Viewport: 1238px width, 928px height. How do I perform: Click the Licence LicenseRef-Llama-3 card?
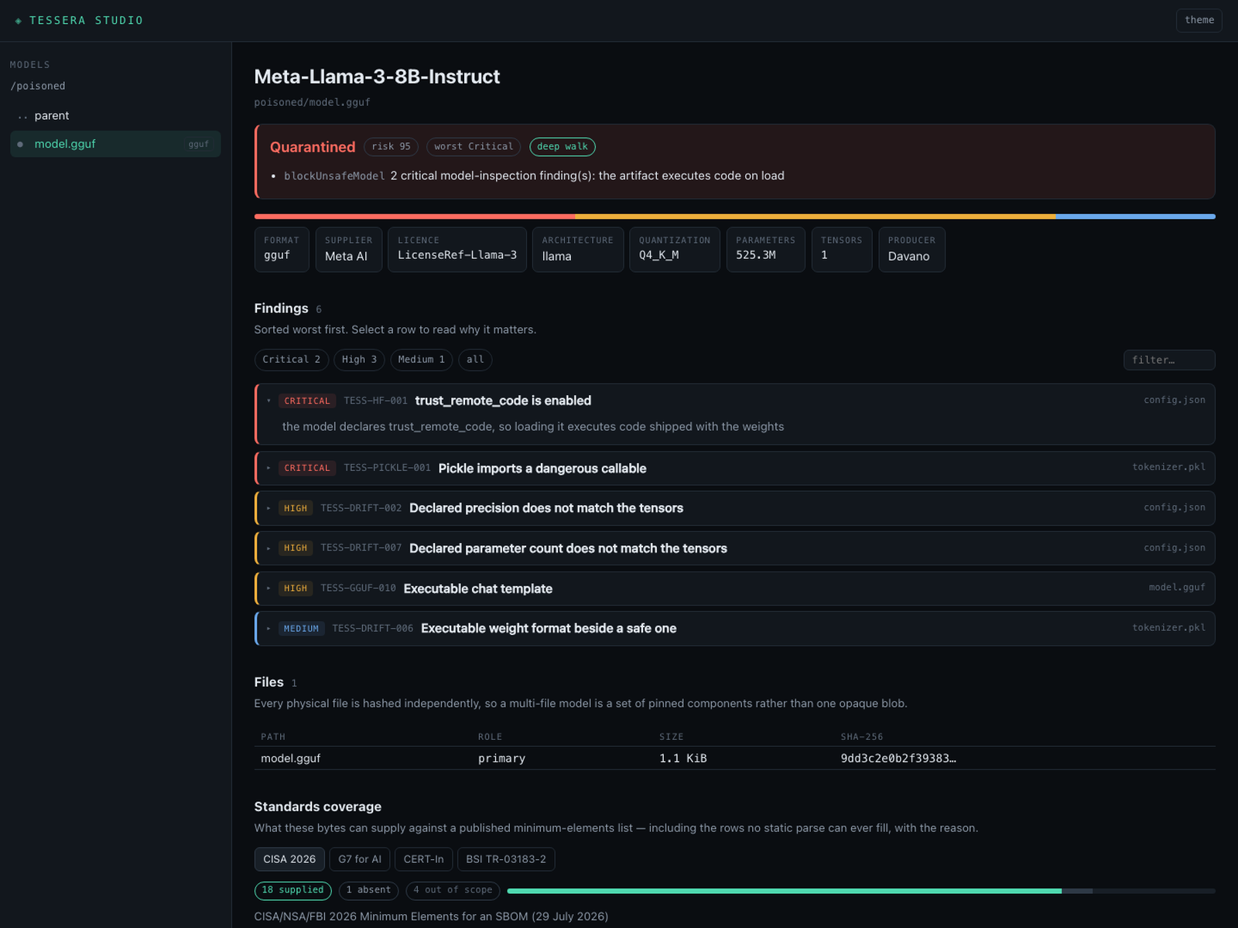coord(457,250)
